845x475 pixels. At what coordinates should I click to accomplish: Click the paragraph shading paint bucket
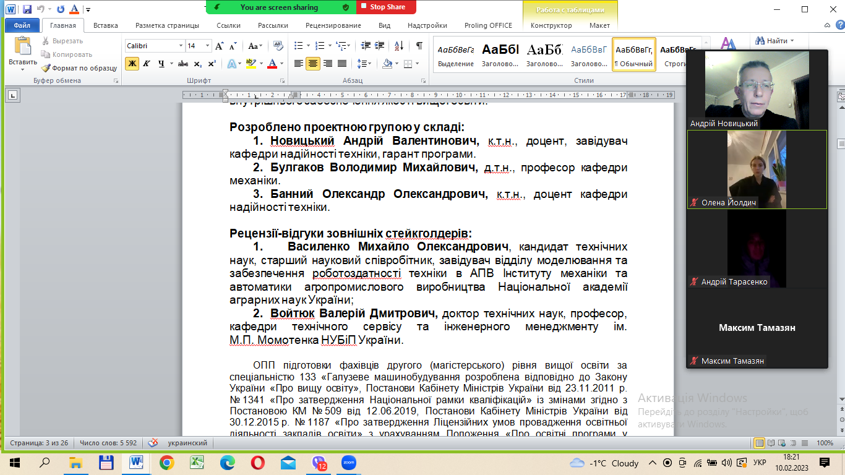387,64
